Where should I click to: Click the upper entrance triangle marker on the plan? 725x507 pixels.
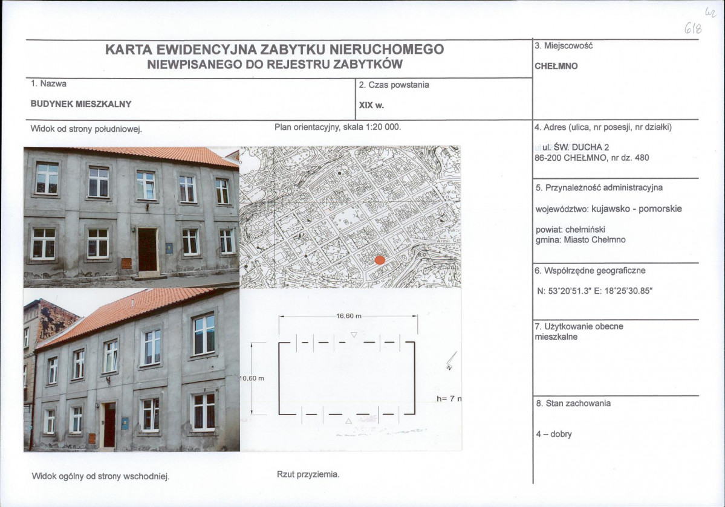click(354, 335)
